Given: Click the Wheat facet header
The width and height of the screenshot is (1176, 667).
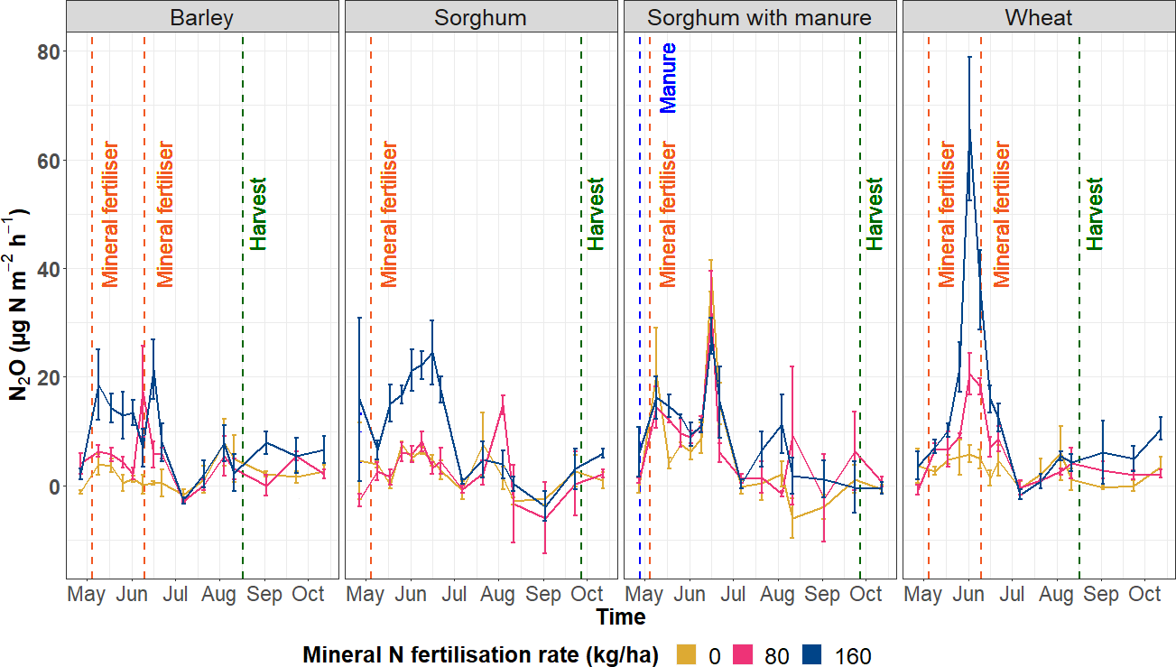Looking at the screenshot, I should click(x=1038, y=17).
